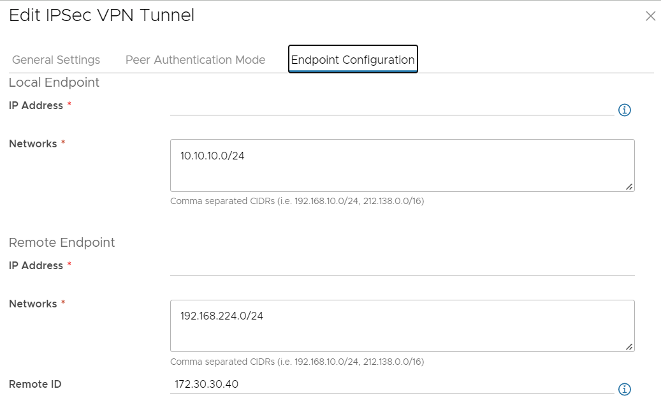
Task: Click the Local Endpoint section heading
Action: 54,82
